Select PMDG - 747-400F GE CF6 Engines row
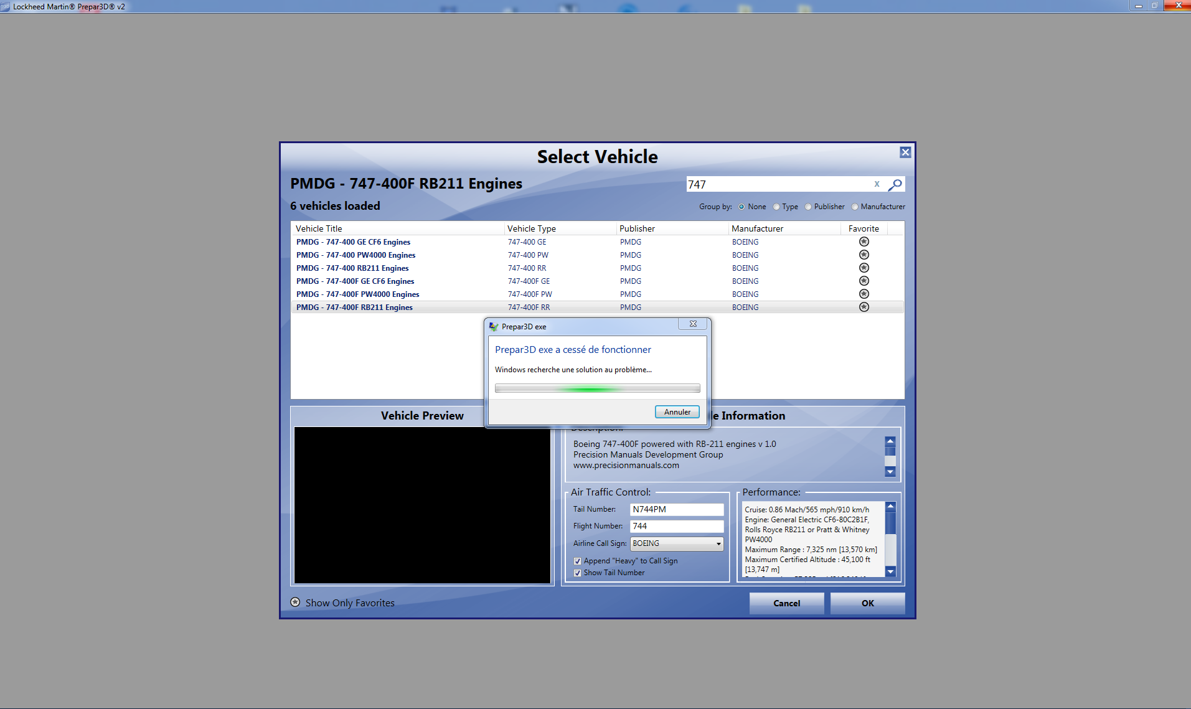1191x709 pixels. click(x=597, y=281)
